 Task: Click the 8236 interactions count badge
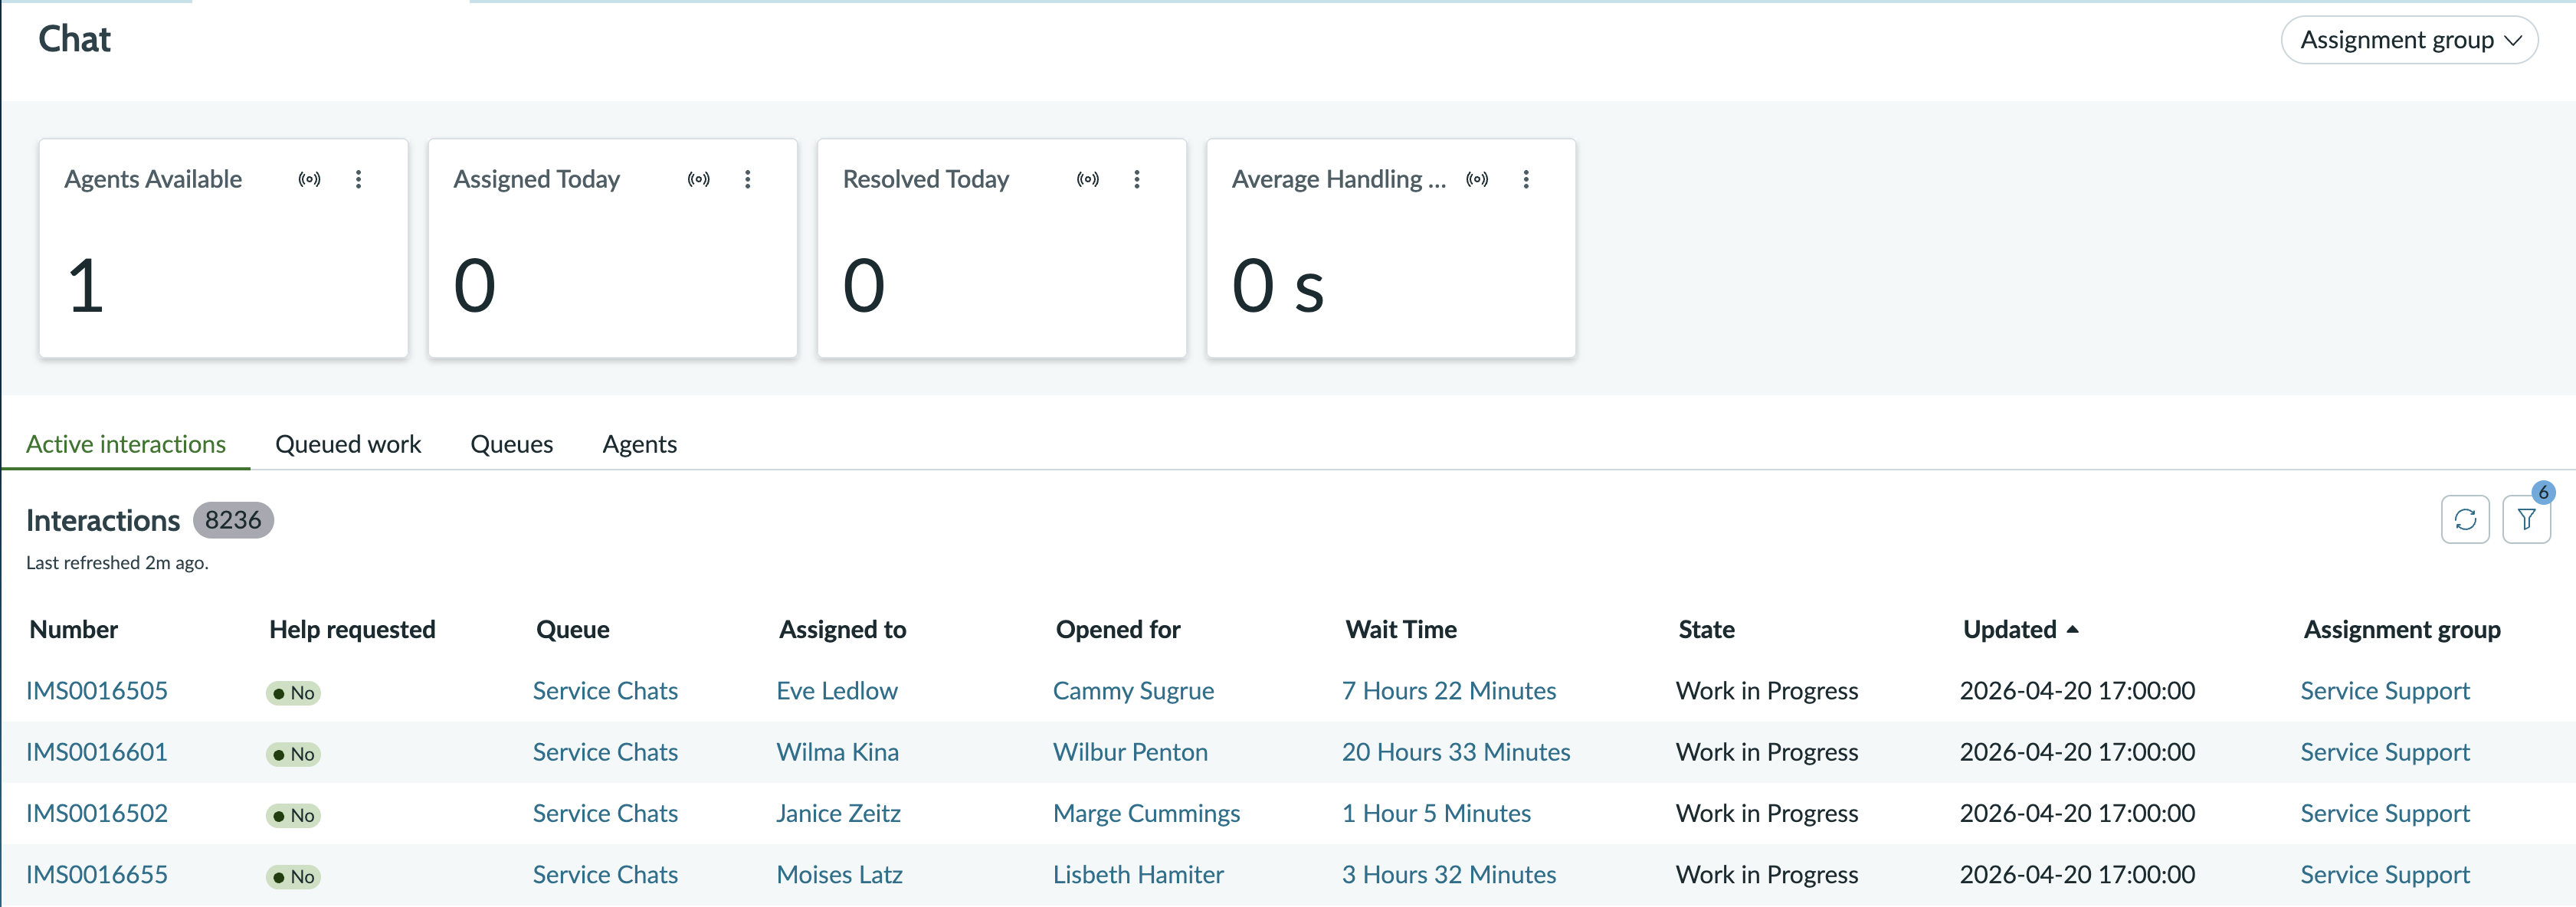point(233,520)
